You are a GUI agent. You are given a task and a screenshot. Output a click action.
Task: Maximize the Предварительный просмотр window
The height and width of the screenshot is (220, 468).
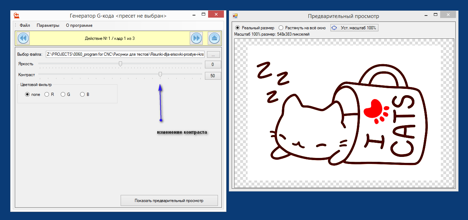point(436,15)
